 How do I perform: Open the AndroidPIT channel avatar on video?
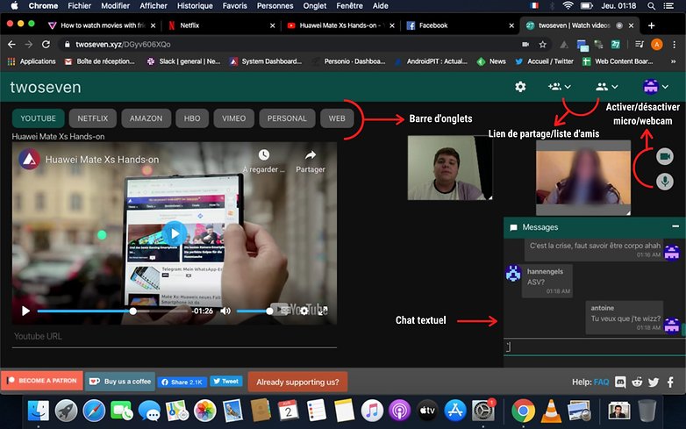point(29,159)
